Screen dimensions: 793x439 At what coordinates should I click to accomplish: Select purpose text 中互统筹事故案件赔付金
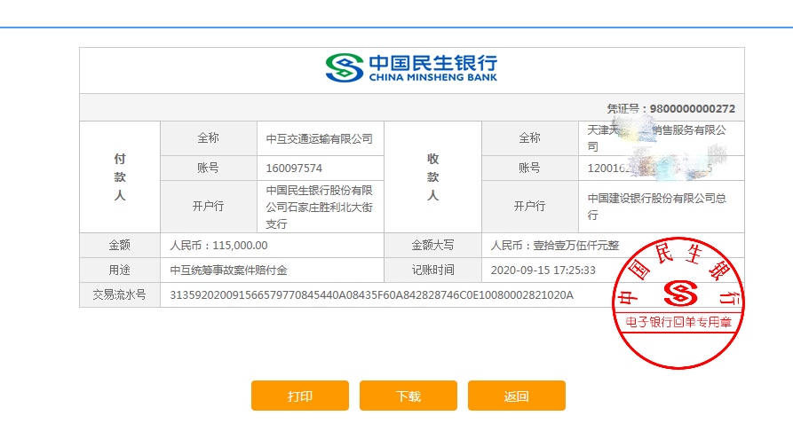point(228,270)
